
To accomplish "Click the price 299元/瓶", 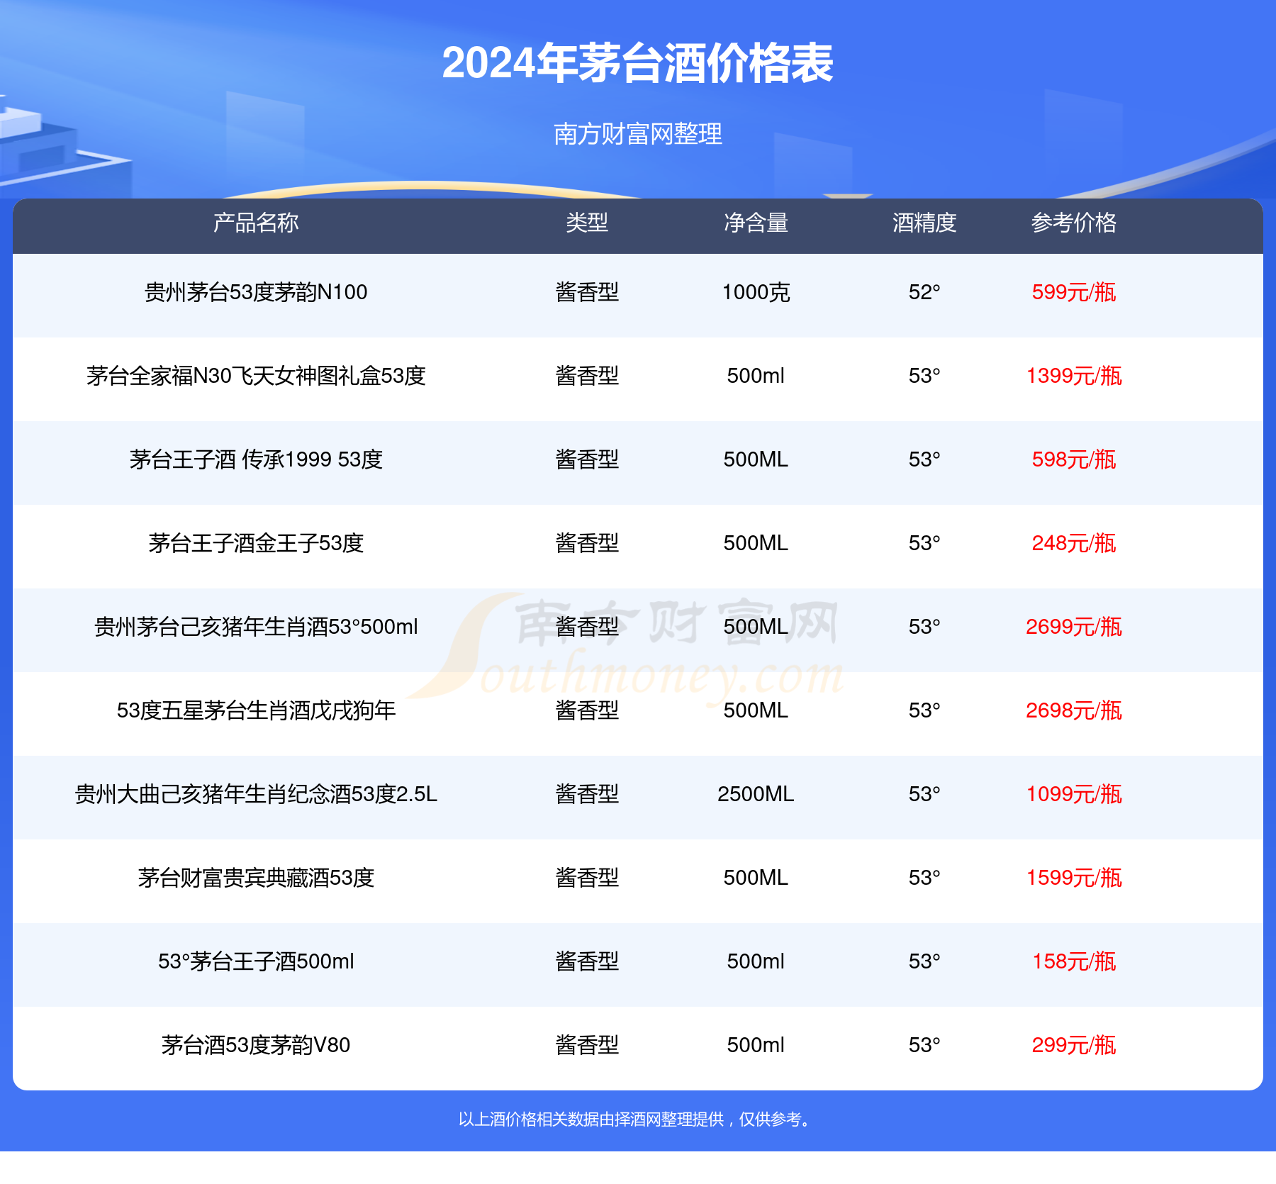I will pos(1074,1045).
